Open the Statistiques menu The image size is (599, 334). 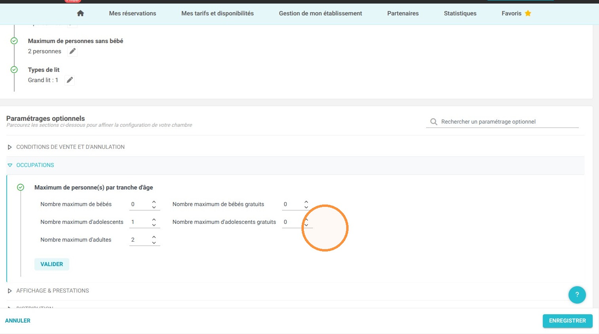tap(460, 13)
